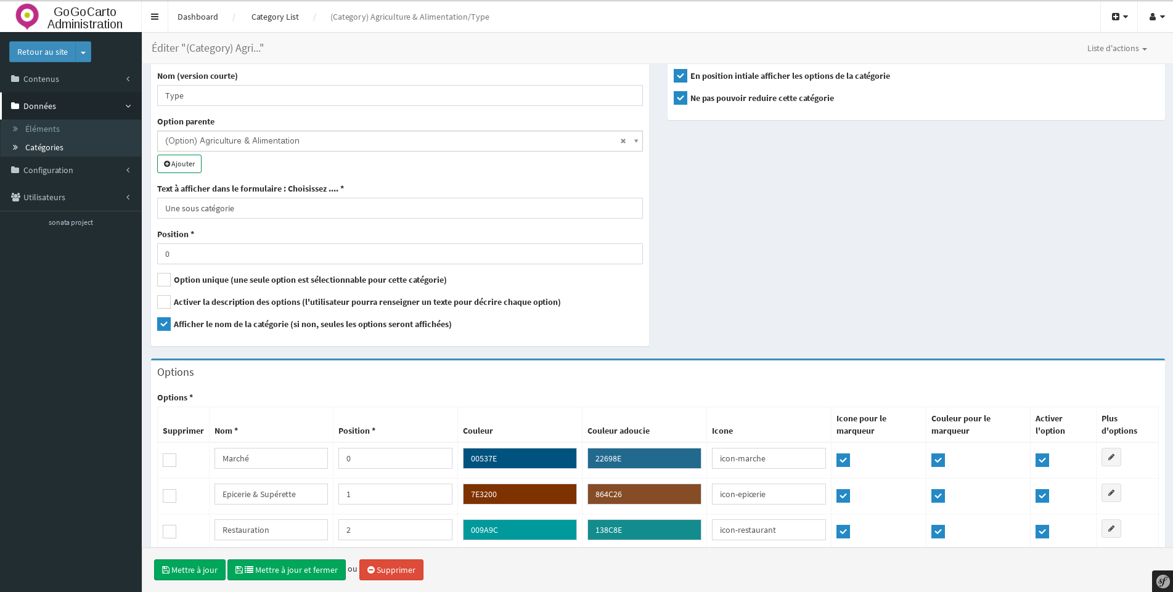Click pencil edit icon for Restauration row
Screen dimensions: 1173x592
click(x=1111, y=529)
